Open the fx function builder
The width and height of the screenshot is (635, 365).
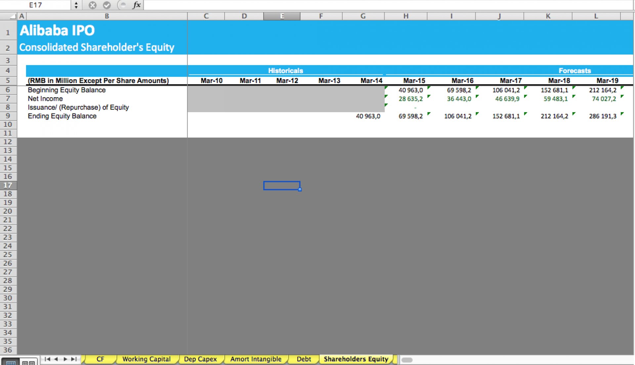137,5
